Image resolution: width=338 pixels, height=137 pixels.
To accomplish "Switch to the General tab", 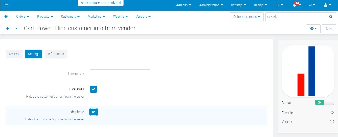I will (14, 54).
